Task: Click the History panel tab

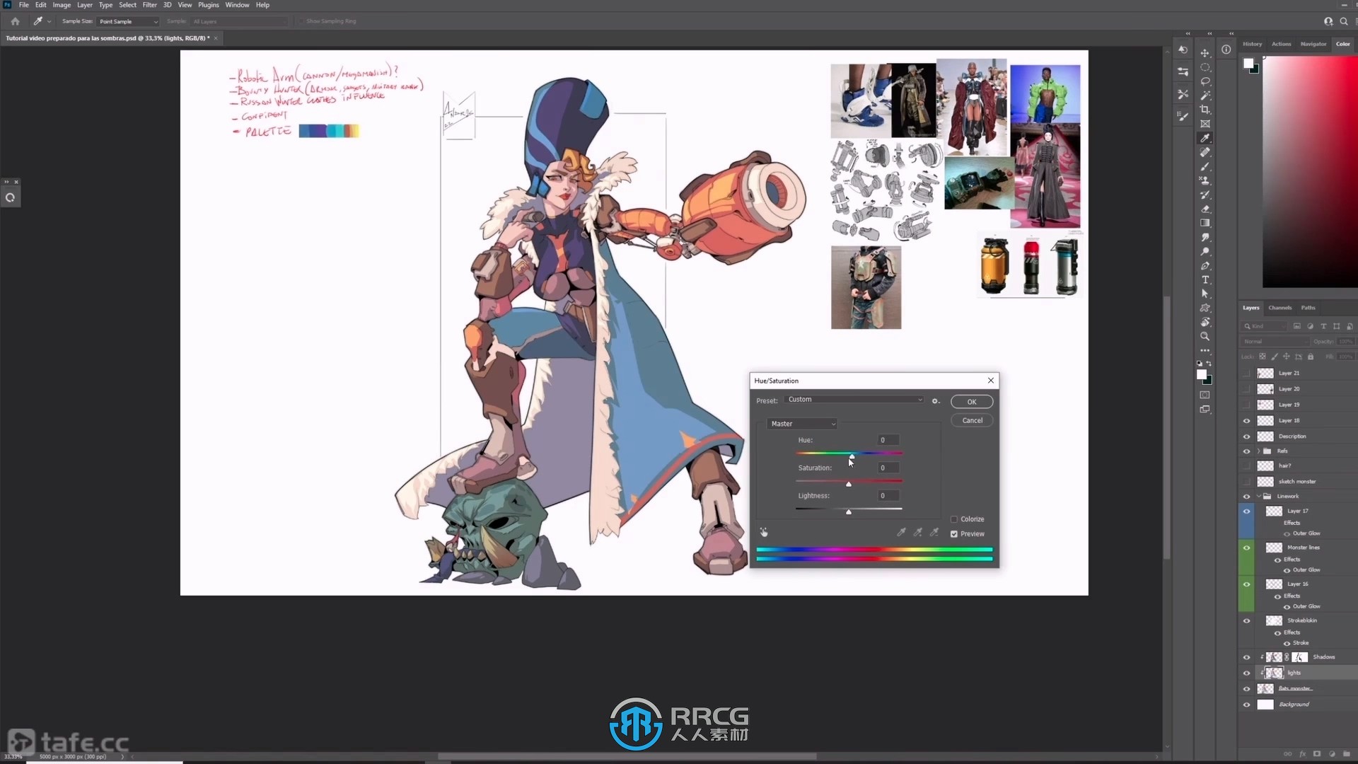Action: (1252, 44)
